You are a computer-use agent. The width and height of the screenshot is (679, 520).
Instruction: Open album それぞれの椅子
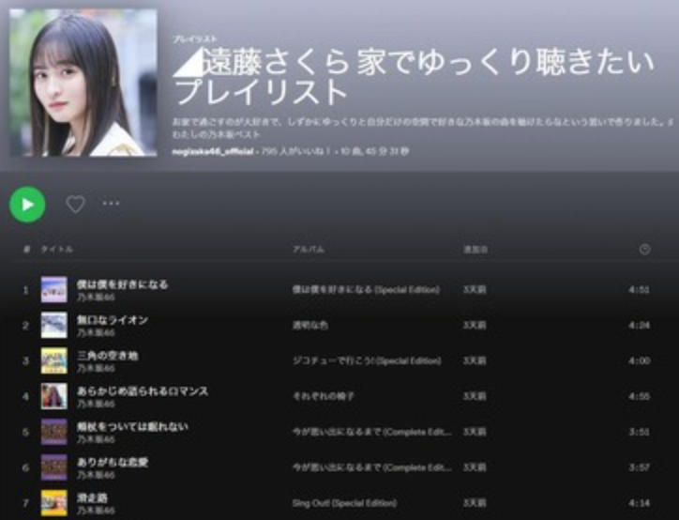(x=323, y=396)
